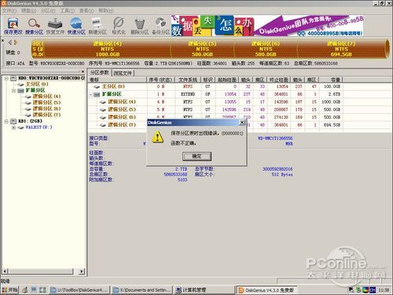The image size is (393, 295).
Task: Open the Recover Files toolbar icon
Action: pyautogui.click(x=55, y=26)
